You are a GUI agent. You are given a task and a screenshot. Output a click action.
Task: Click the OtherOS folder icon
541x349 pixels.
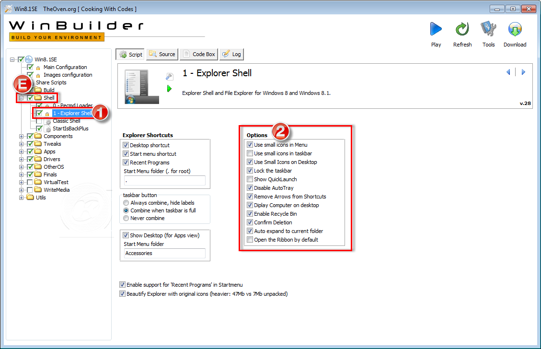point(38,166)
